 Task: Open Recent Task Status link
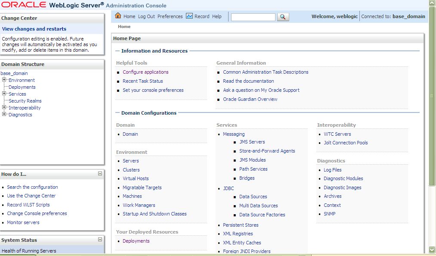143,81
